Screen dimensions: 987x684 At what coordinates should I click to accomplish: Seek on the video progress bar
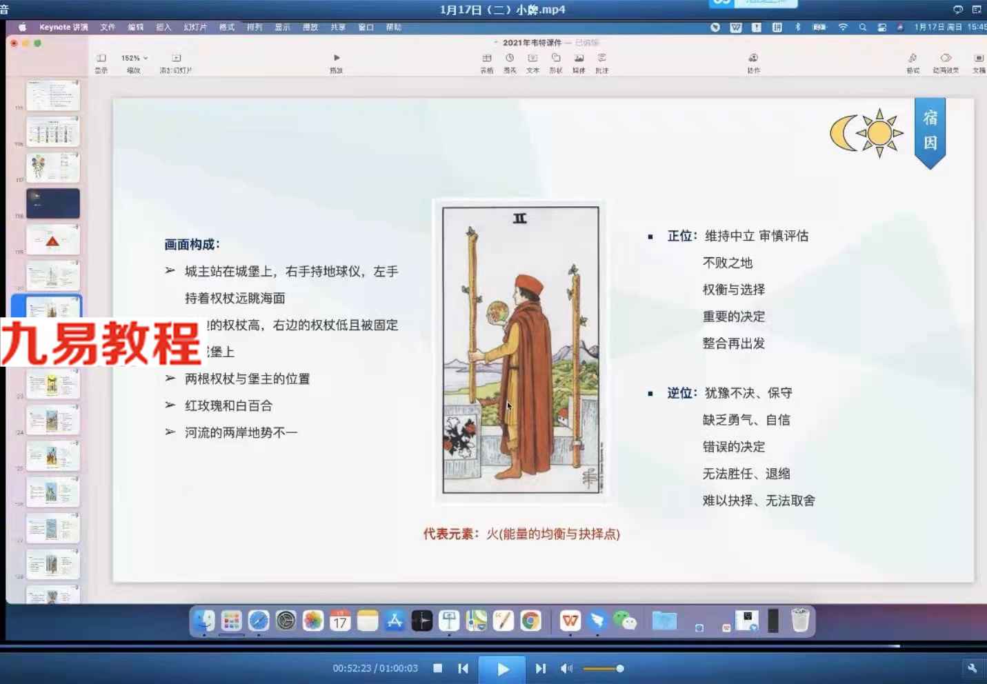493,646
